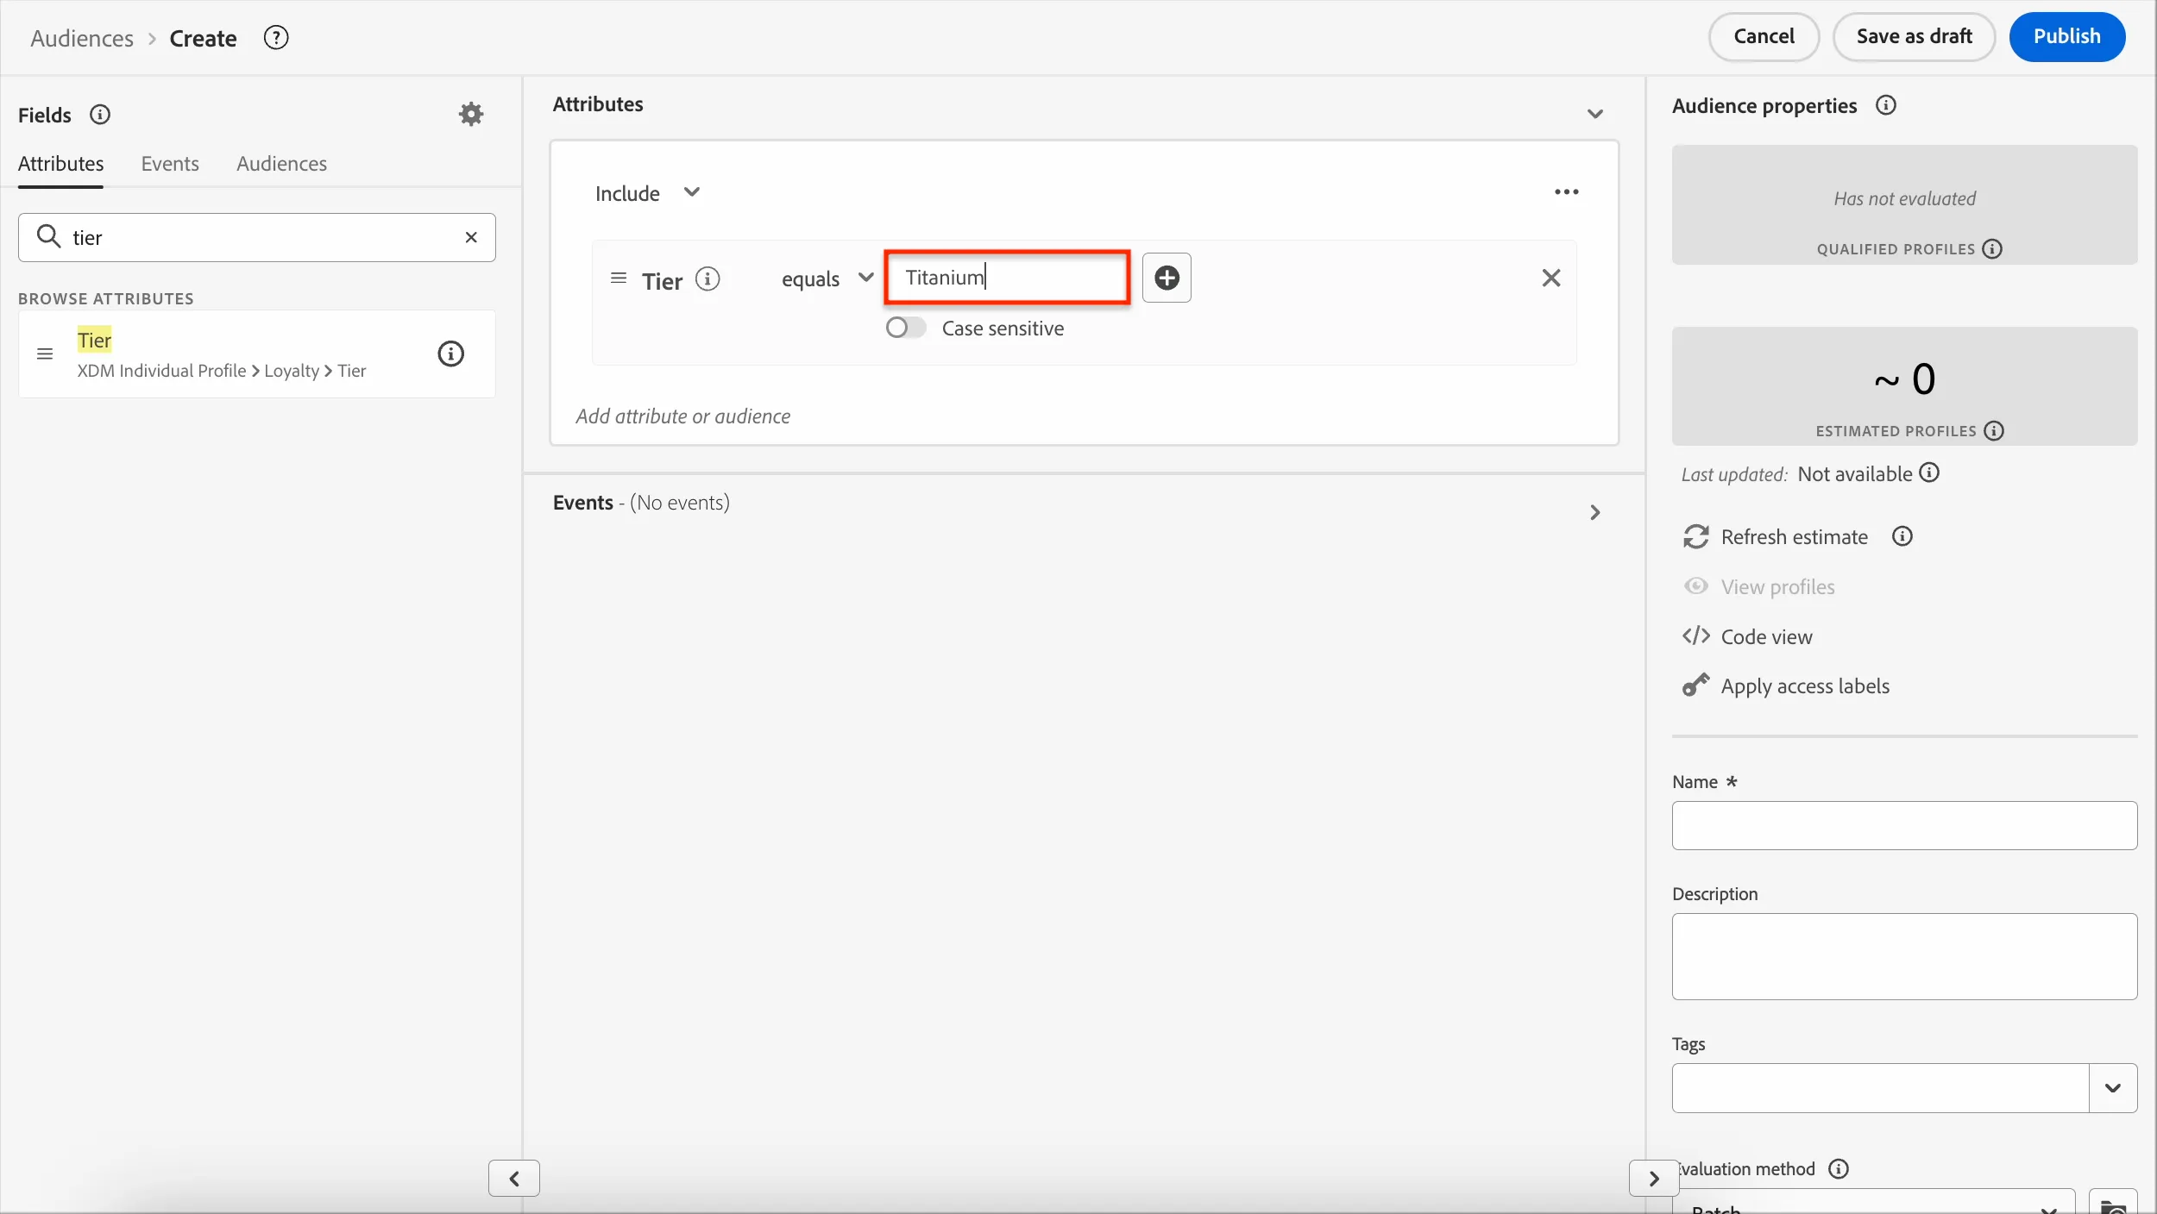Collapse the Attributes section chevron

point(1595,114)
